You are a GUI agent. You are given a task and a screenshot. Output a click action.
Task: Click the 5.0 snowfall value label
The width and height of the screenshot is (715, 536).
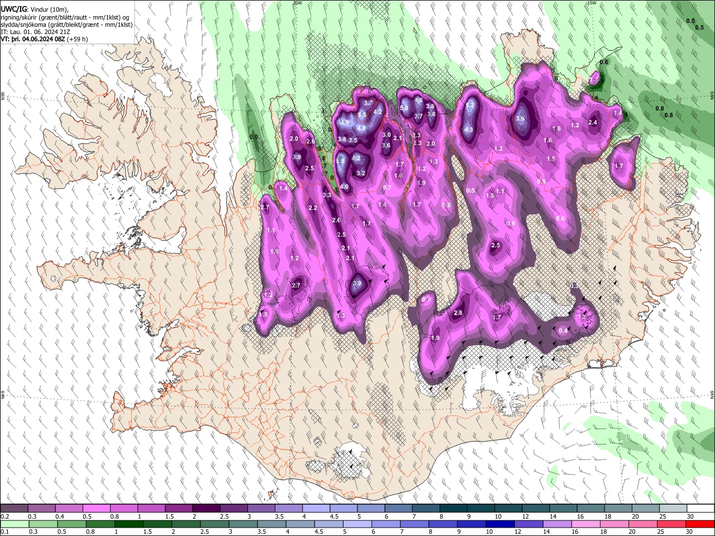pos(404,108)
